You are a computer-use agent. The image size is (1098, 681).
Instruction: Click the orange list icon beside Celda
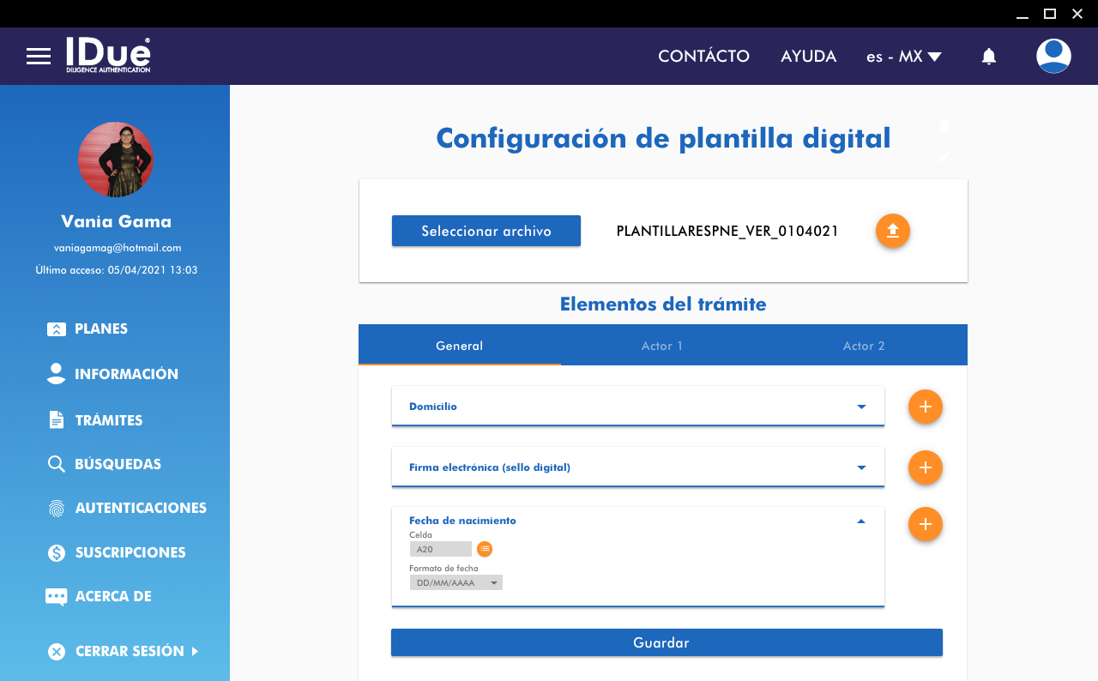tap(485, 549)
